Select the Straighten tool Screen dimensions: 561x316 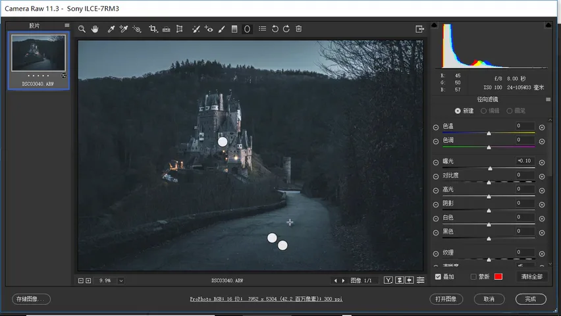(x=167, y=29)
